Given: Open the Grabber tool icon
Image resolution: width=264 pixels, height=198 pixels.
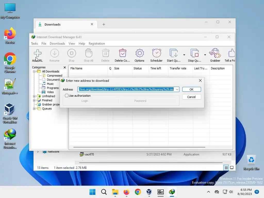Looking at the screenshot, I should 215,53.
